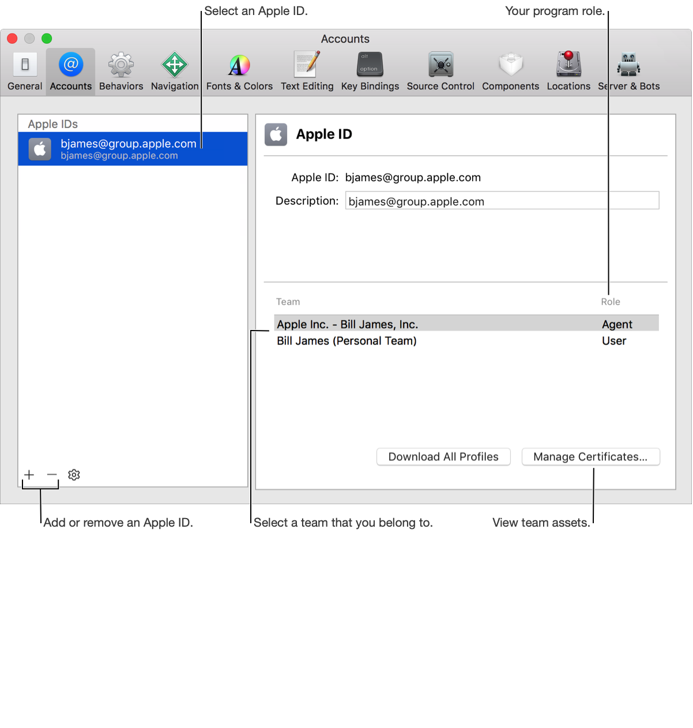The image size is (693, 728).
Task: Open Server & Bots preferences
Action: pos(628,72)
